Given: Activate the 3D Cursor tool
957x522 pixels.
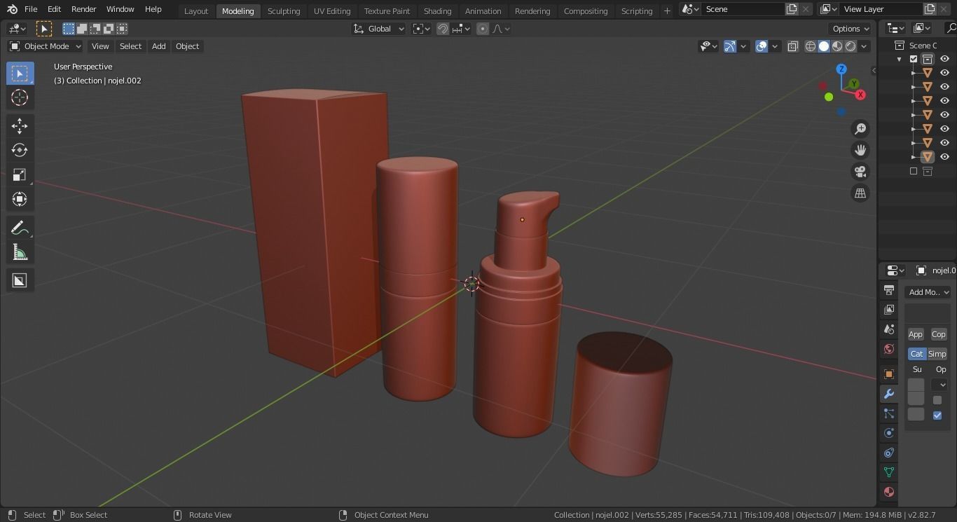Looking at the screenshot, I should coord(20,98).
